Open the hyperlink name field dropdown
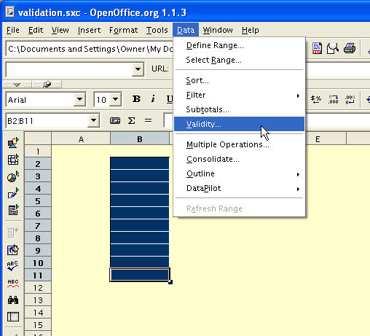 point(138,69)
